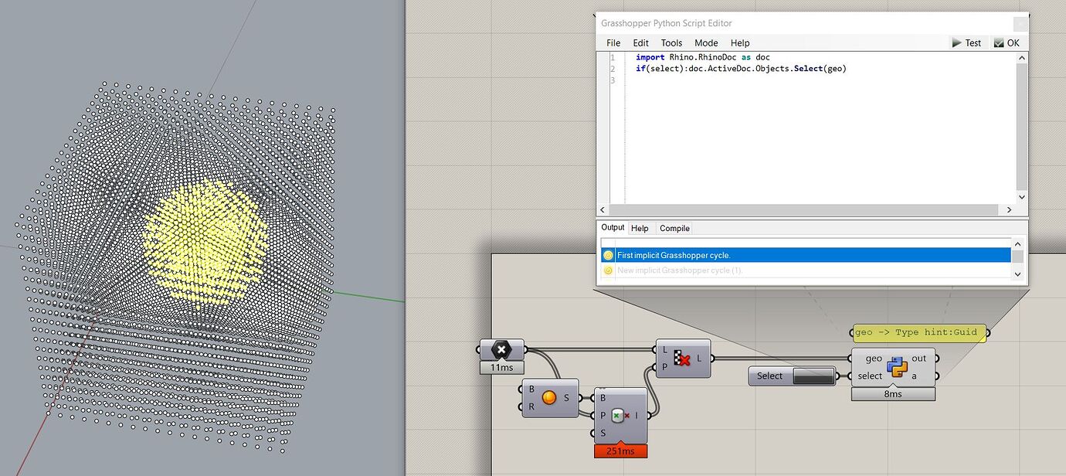
Task: Click the yellow warning icon beside First implicit cycle
Action: click(x=608, y=255)
